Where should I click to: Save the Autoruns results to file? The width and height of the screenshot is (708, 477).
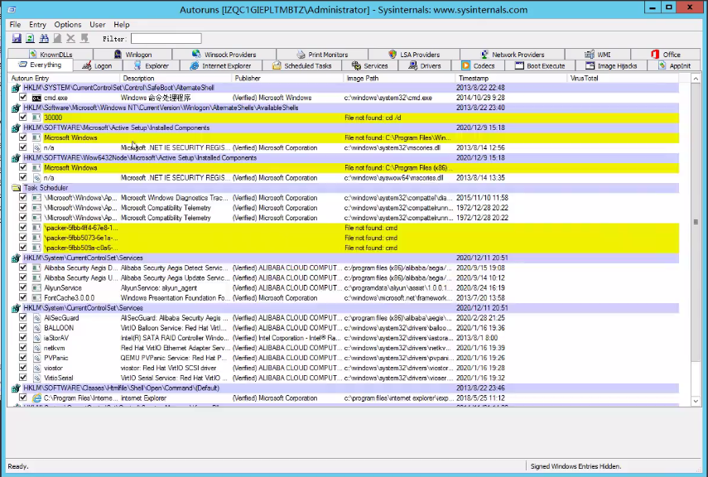click(x=17, y=38)
